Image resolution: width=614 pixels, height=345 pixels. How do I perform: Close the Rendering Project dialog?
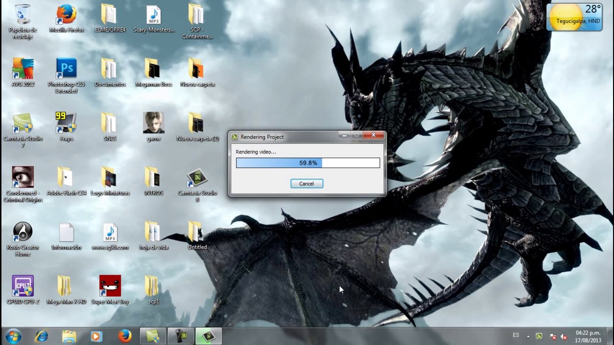(x=373, y=136)
